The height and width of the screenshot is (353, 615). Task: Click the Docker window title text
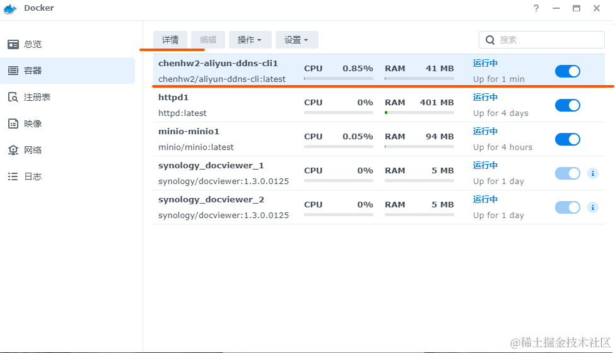pos(39,8)
